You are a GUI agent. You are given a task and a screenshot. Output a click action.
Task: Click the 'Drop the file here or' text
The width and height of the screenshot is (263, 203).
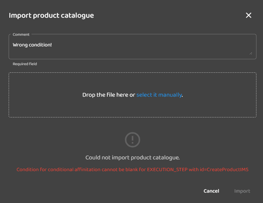(x=109, y=95)
